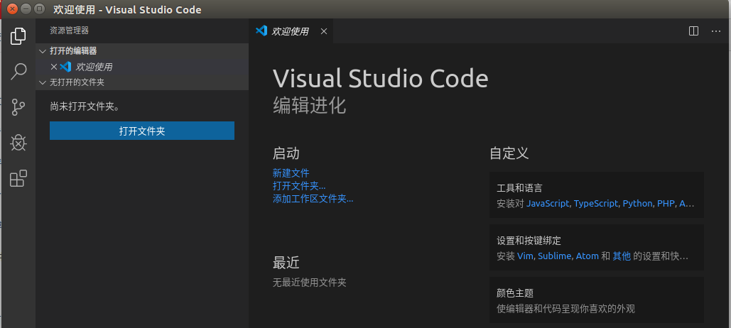
Task: Click the 添加工作区文件夹... link
Action: 313,199
